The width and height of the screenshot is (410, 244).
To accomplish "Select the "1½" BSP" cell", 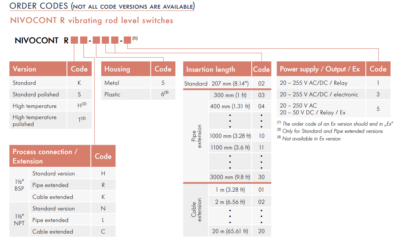I will pos(19,185).
